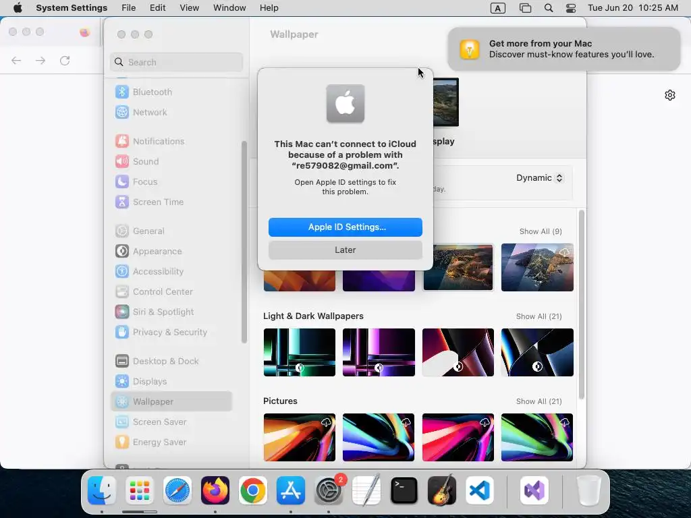
Task: Choose the pink Pictures wallpaper thumbnail
Action: 458,437
